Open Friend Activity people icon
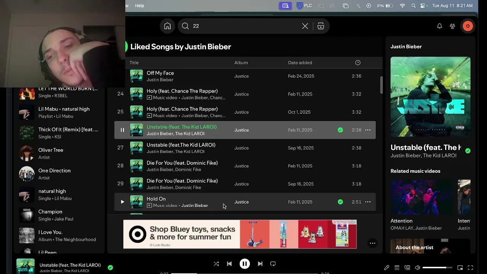The width and height of the screenshot is (487, 274). pyautogui.click(x=452, y=26)
